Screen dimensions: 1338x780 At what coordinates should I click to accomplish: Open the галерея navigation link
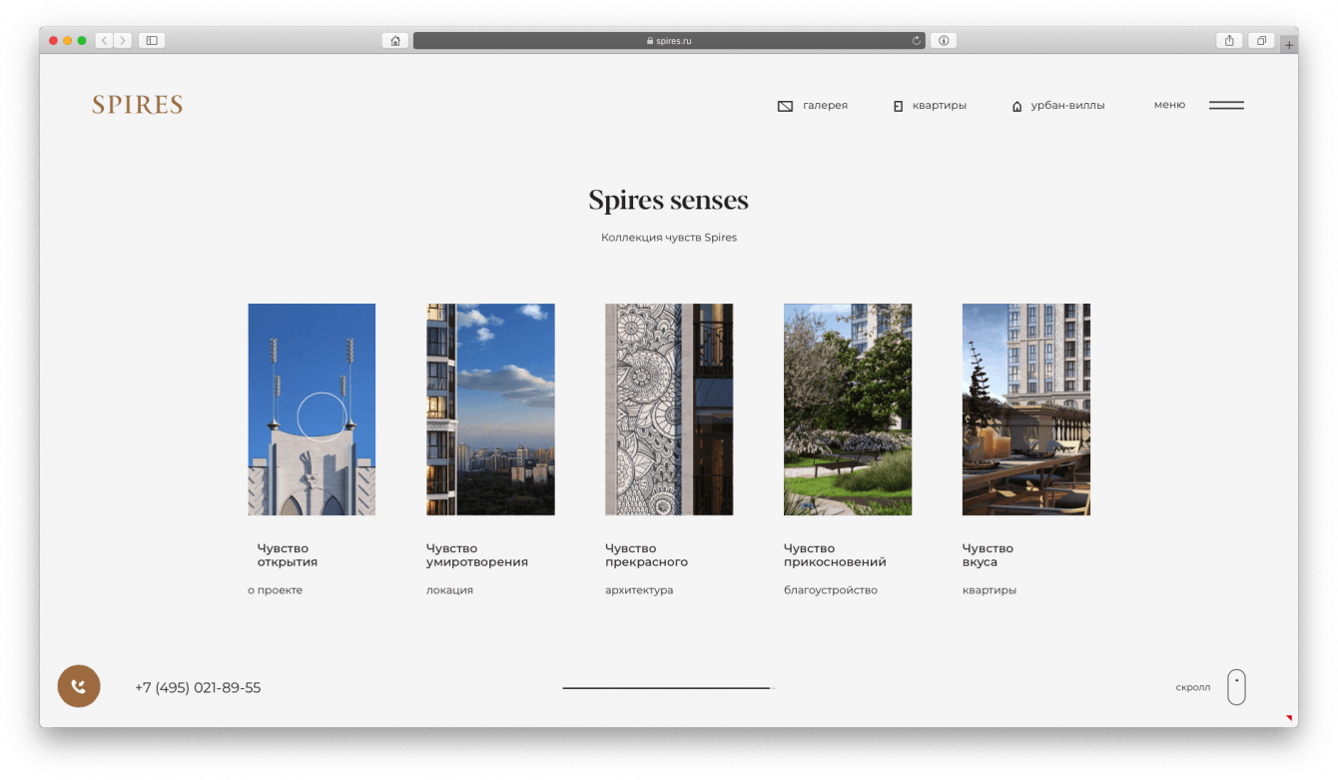click(825, 105)
